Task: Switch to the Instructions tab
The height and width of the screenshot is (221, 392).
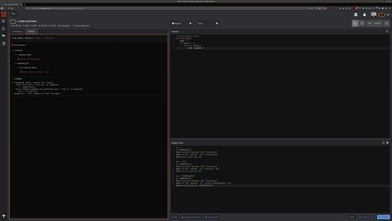Action: [x=17, y=31]
